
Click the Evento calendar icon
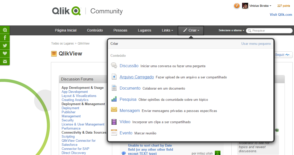[114, 133]
